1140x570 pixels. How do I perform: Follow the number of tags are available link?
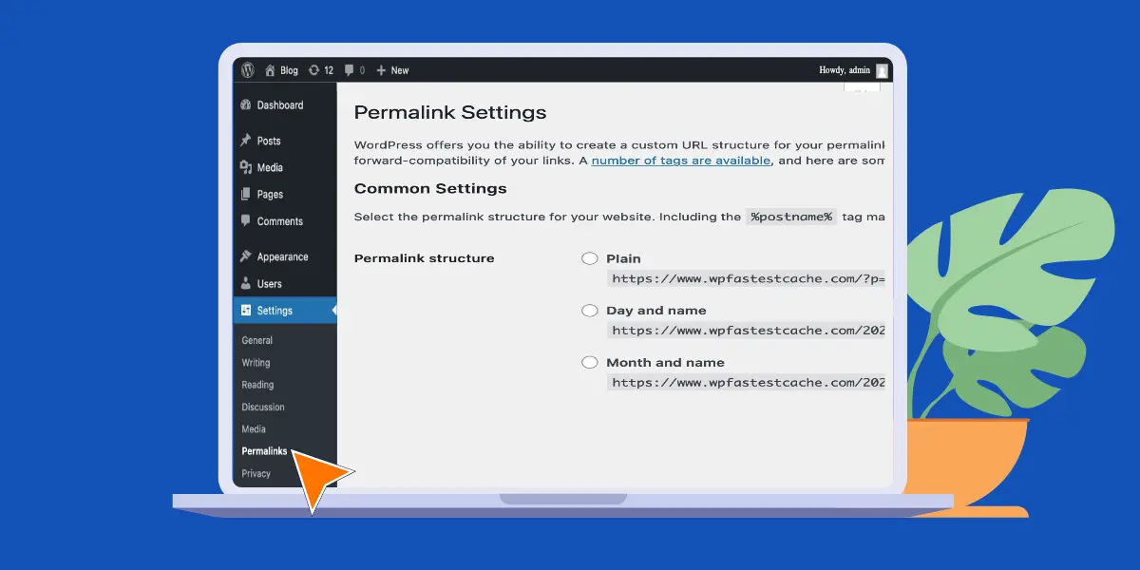coord(680,160)
